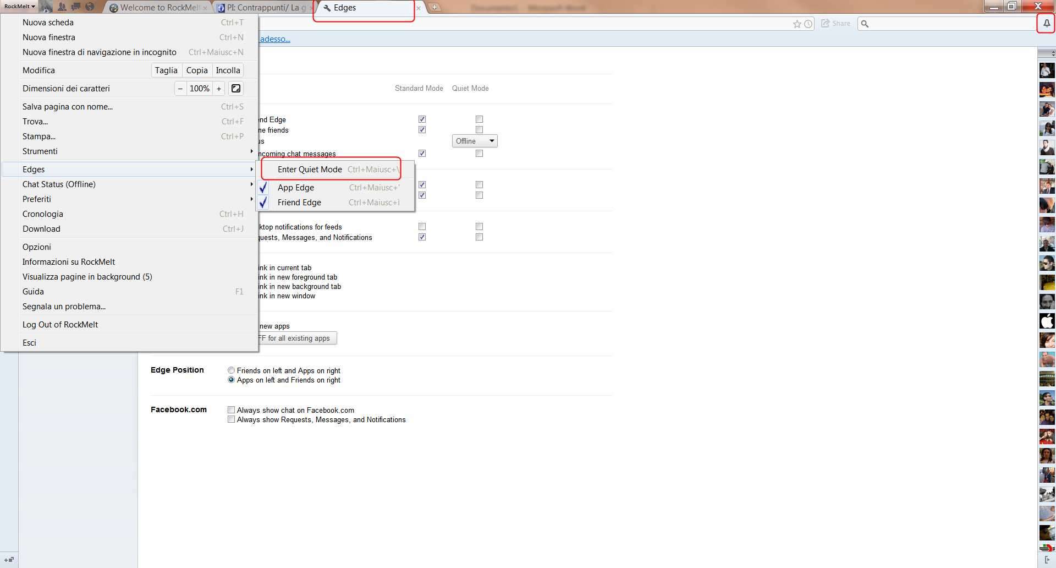Open the chat bubbles icon in the title bar
The width and height of the screenshot is (1056, 568).
click(75, 7)
